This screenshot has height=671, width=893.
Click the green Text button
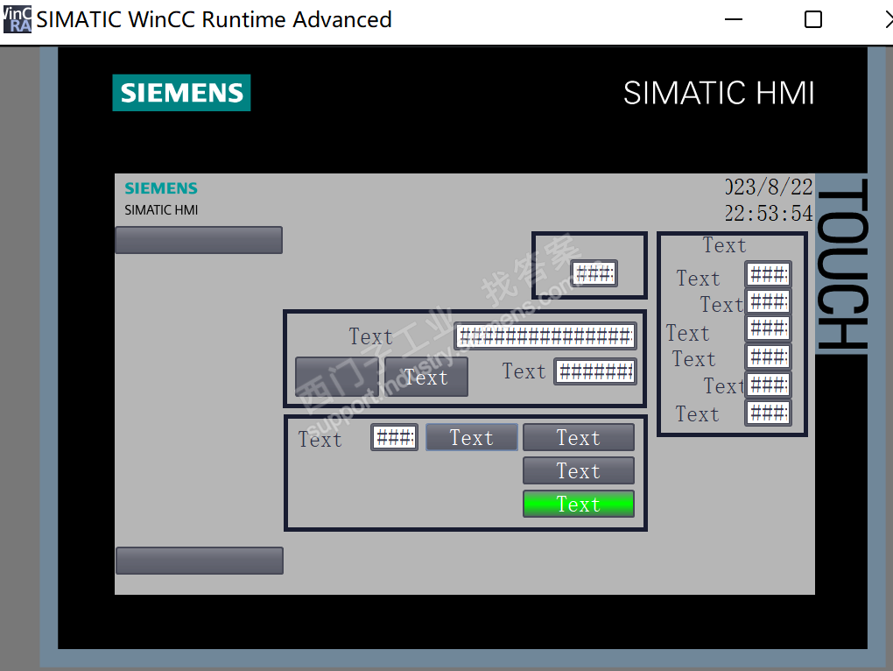[x=579, y=504]
